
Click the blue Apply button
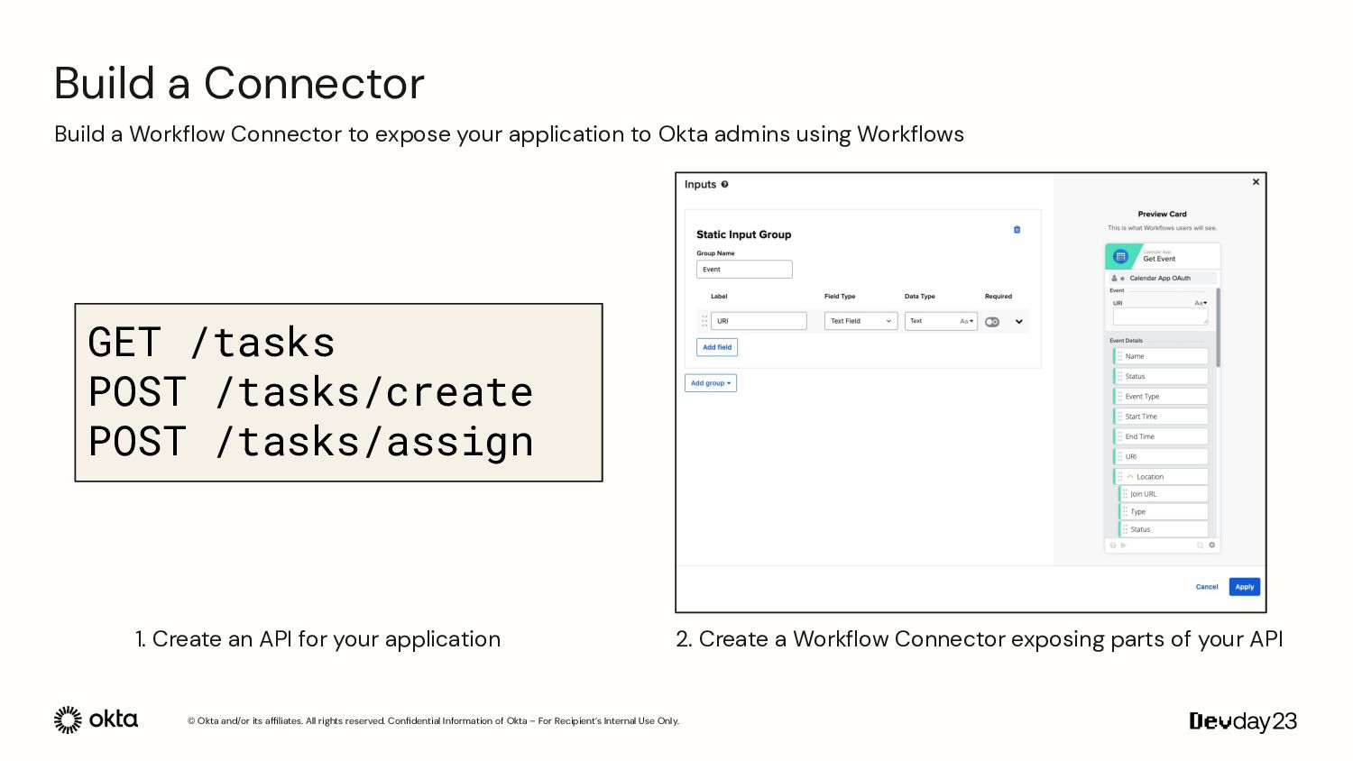(1245, 587)
